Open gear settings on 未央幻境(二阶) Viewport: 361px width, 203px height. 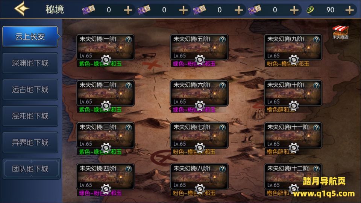point(106,106)
